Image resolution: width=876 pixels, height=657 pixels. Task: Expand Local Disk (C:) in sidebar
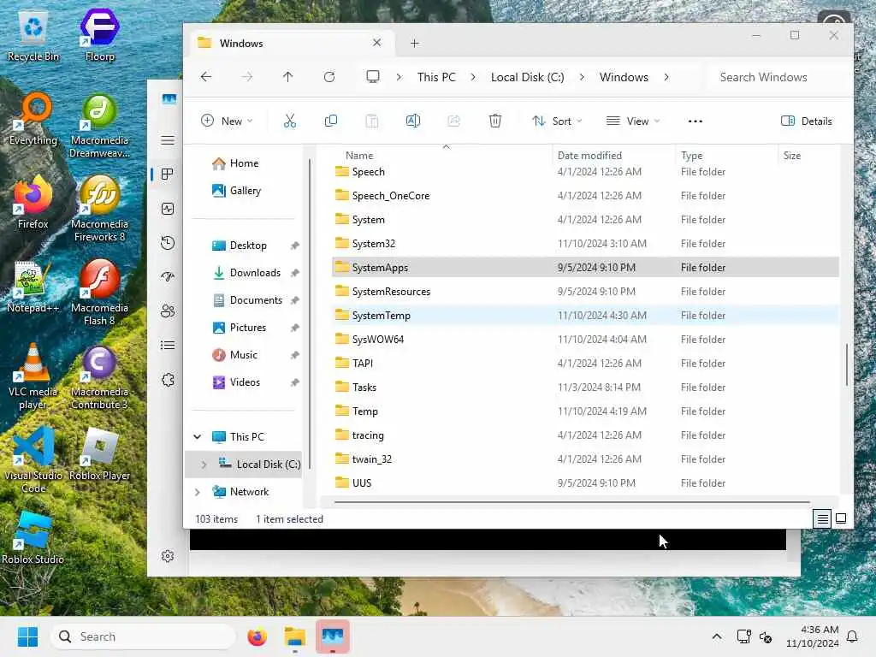204,465
